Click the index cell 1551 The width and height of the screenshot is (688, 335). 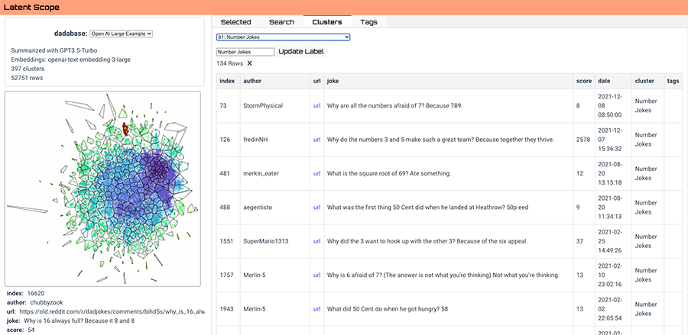(x=226, y=241)
